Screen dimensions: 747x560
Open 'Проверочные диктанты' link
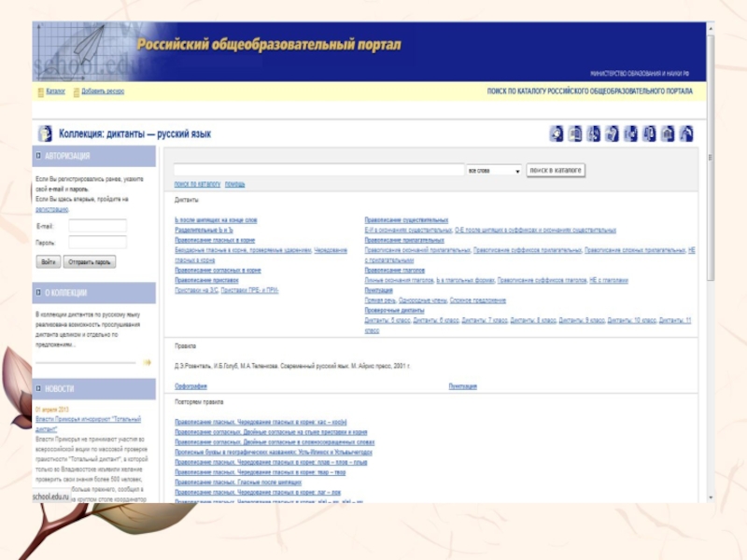(394, 310)
